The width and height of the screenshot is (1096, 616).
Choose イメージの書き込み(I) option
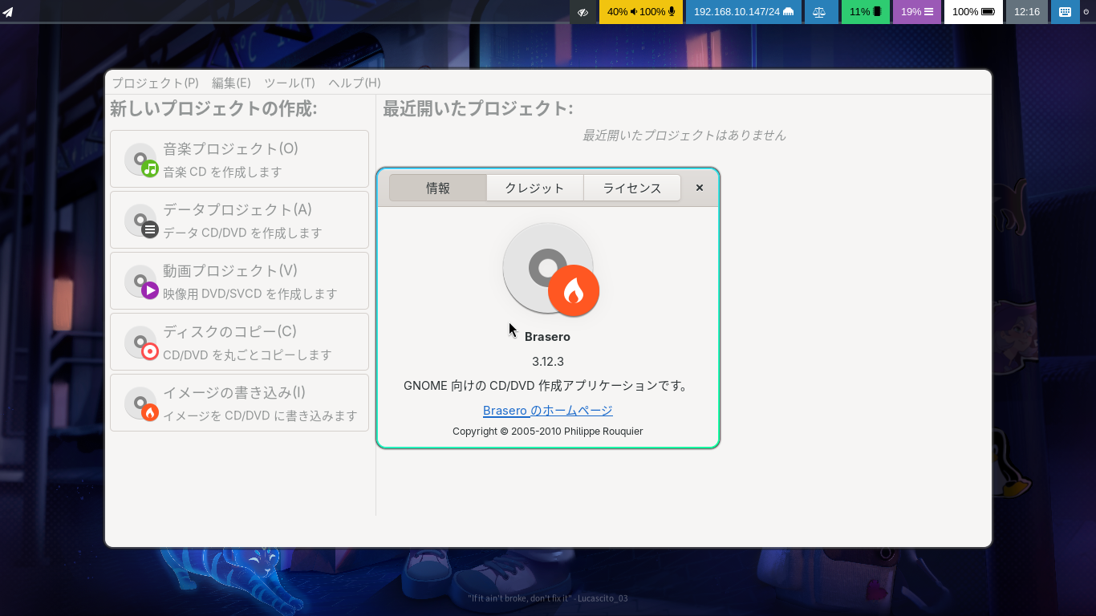(239, 403)
